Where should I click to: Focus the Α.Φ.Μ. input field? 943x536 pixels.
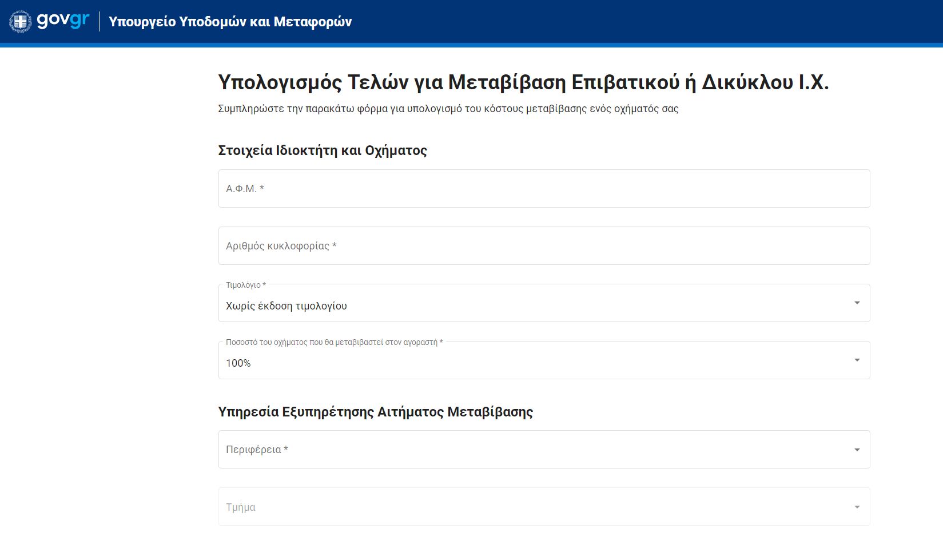[544, 189]
